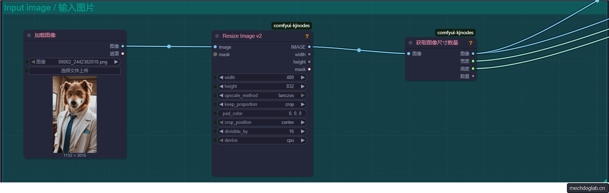Select next image with right arrow on filename

pos(116,62)
